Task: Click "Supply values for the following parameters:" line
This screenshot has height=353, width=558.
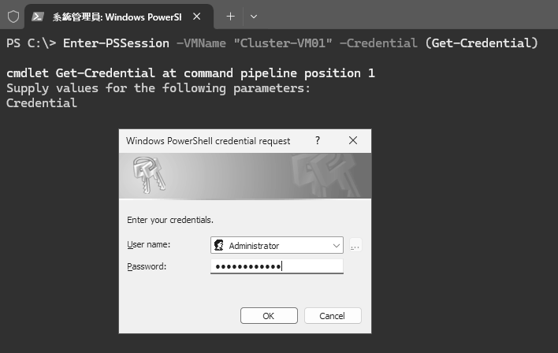Action: click(158, 88)
